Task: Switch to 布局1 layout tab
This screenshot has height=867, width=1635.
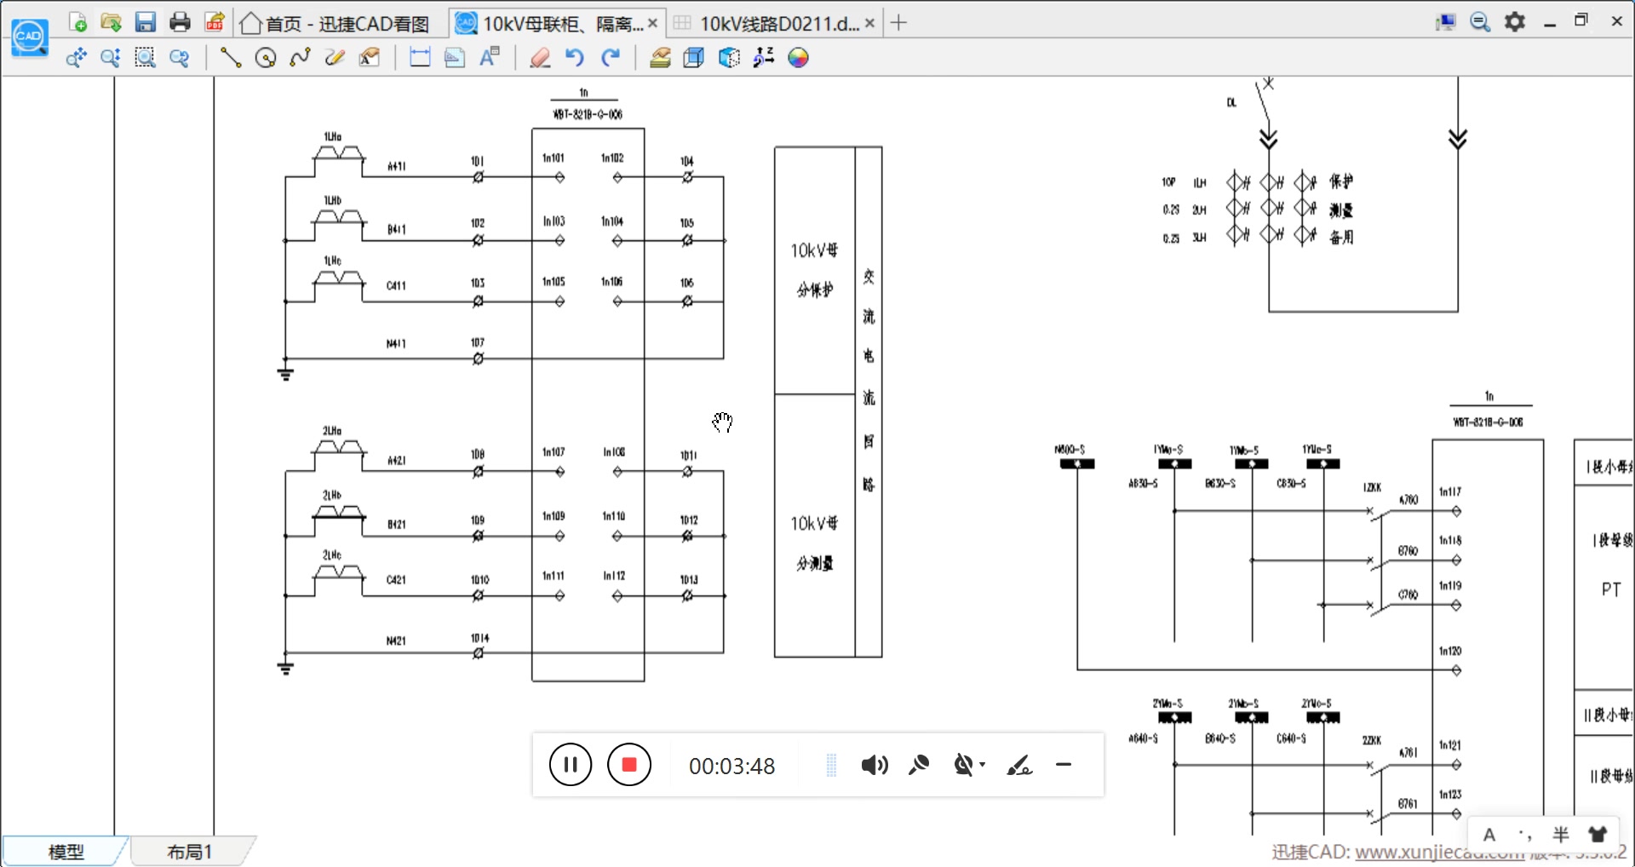Action: pos(190,851)
